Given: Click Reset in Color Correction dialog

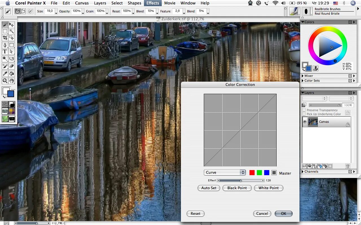Looking at the screenshot, I should point(195,213).
